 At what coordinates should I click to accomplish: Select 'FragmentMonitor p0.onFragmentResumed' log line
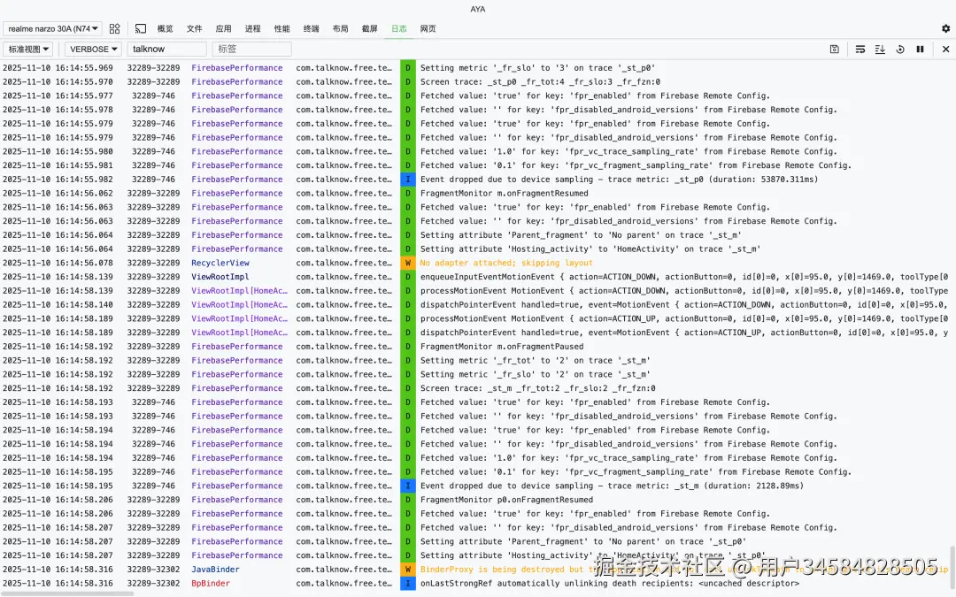click(x=506, y=500)
